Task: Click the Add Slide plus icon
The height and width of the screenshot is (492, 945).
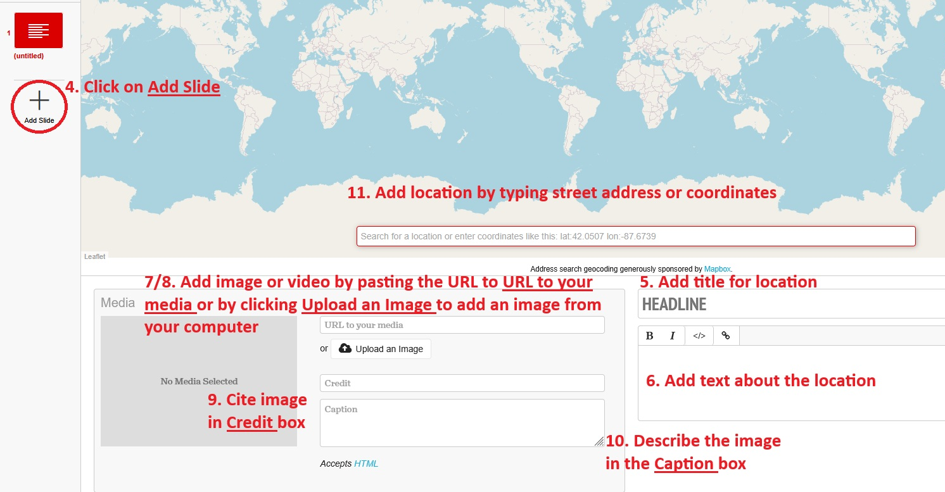Action: click(39, 101)
